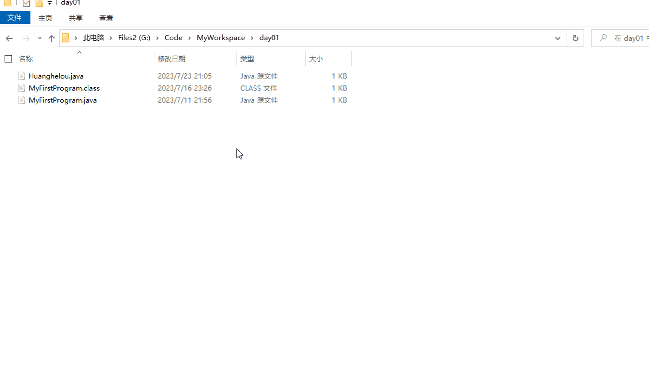Click the MyFirstProgram.java file icon
The width and height of the screenshot is (649, 383).
22,100
